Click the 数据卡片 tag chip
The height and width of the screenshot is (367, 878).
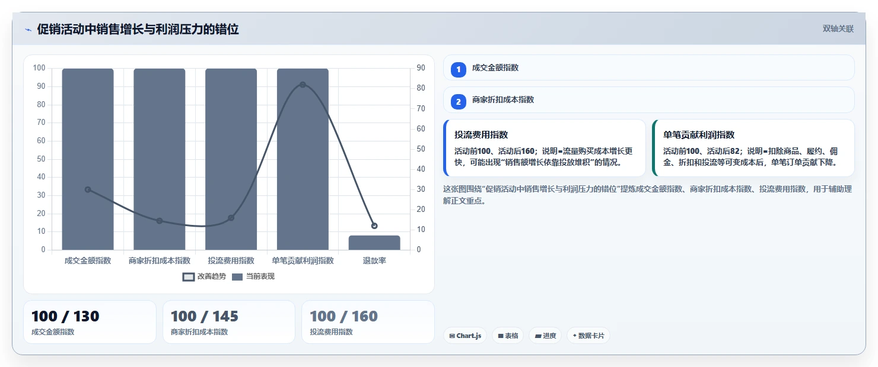(588, 336)
